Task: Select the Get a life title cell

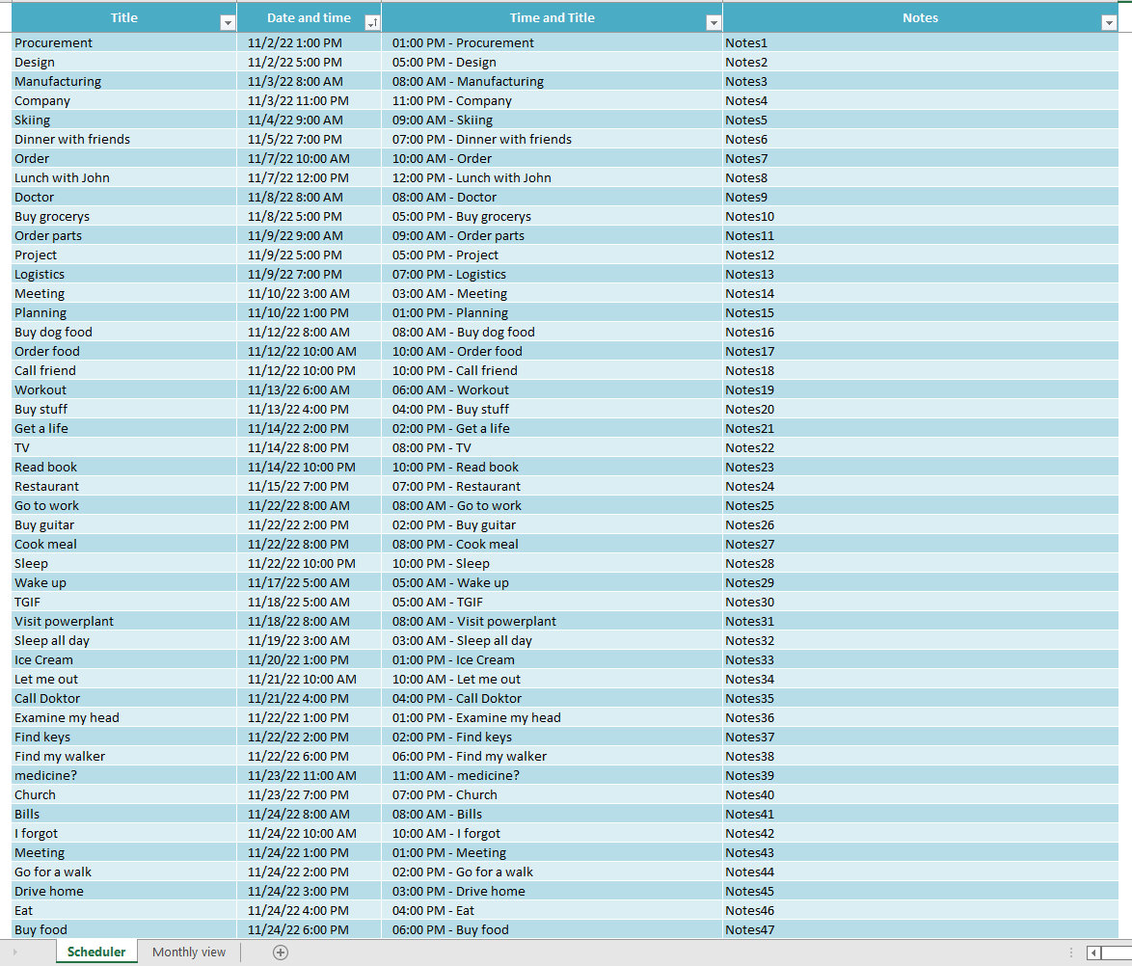Action: click(x=124, y=428)
